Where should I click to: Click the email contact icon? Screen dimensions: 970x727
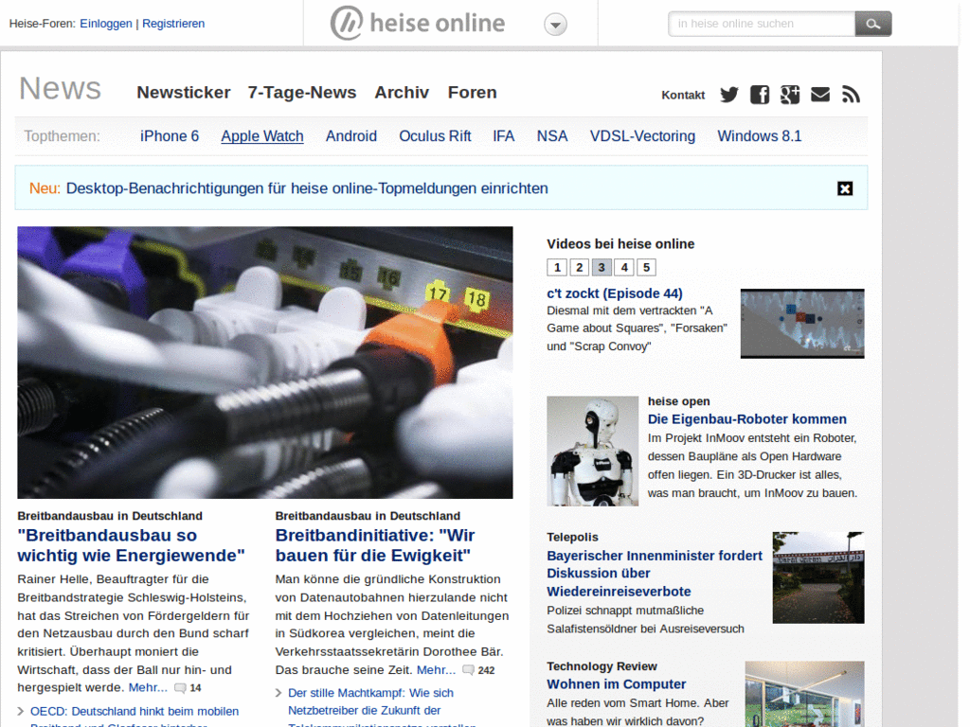[819, 95]
